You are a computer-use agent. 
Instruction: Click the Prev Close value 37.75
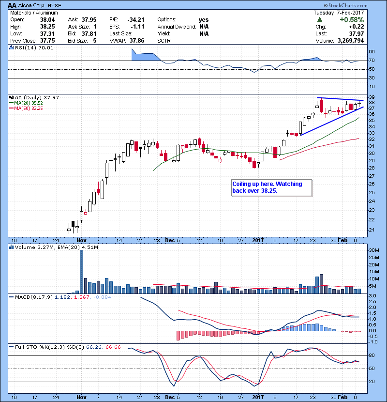(x=47, y=41)
